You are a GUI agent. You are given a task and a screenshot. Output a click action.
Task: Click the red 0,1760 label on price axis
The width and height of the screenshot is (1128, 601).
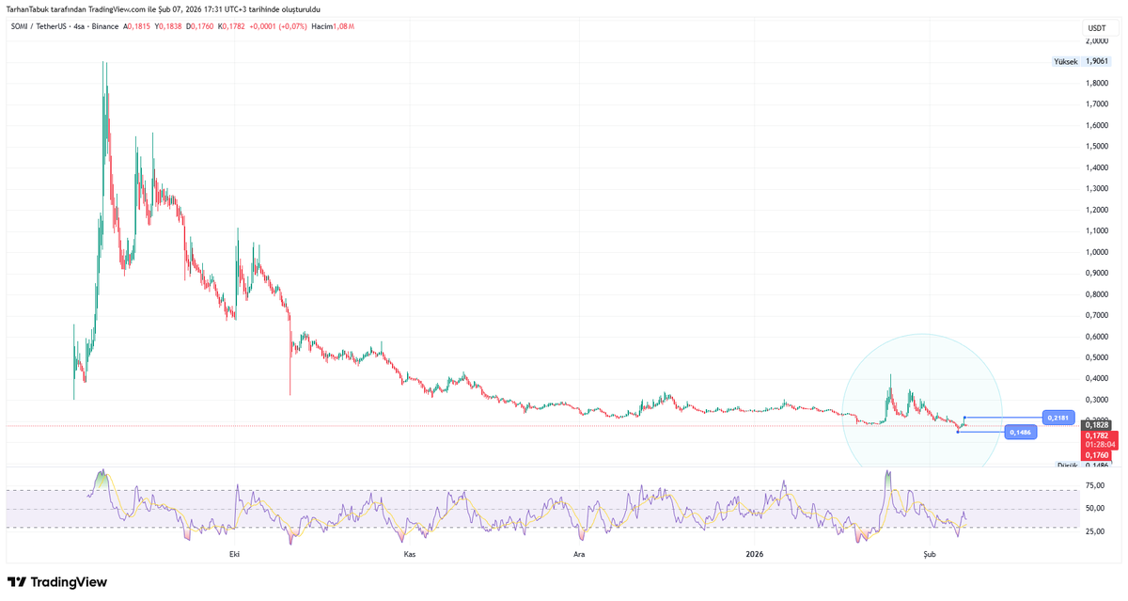pyautogui.click(x=1096, y=455)
